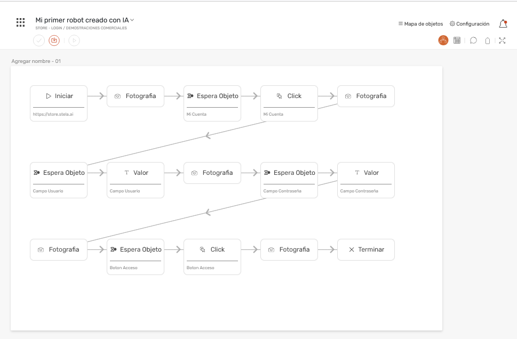517x339 pixels.
Task: Click 'Agregar nombre - 01' label
Action: click(36, 61)
